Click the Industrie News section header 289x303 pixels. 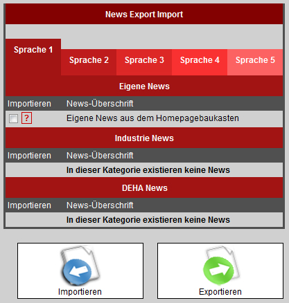tap(144, 138)
